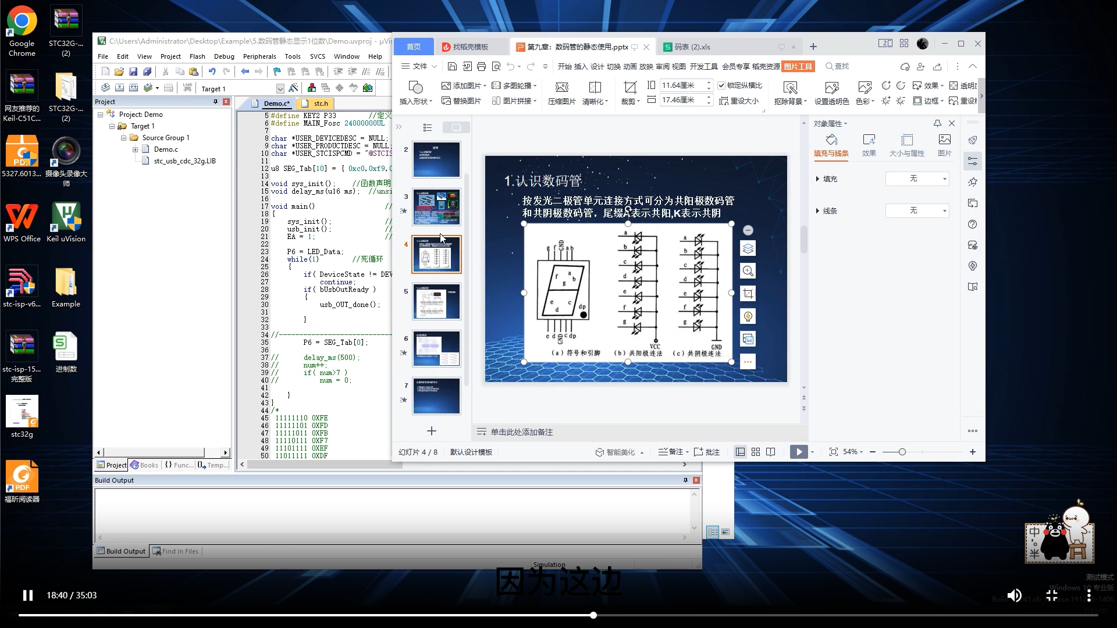Switch to normal view toggle in WPS status bar
Screen dimensions: 1117x628
coord(740,452)
